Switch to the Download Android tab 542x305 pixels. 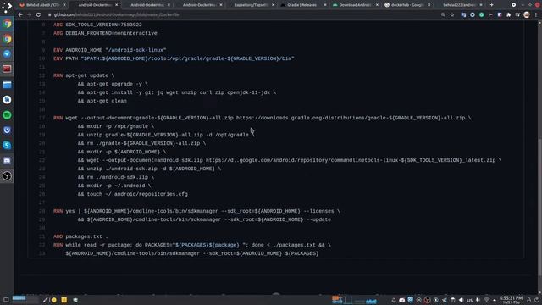click(x=355, y=5)
